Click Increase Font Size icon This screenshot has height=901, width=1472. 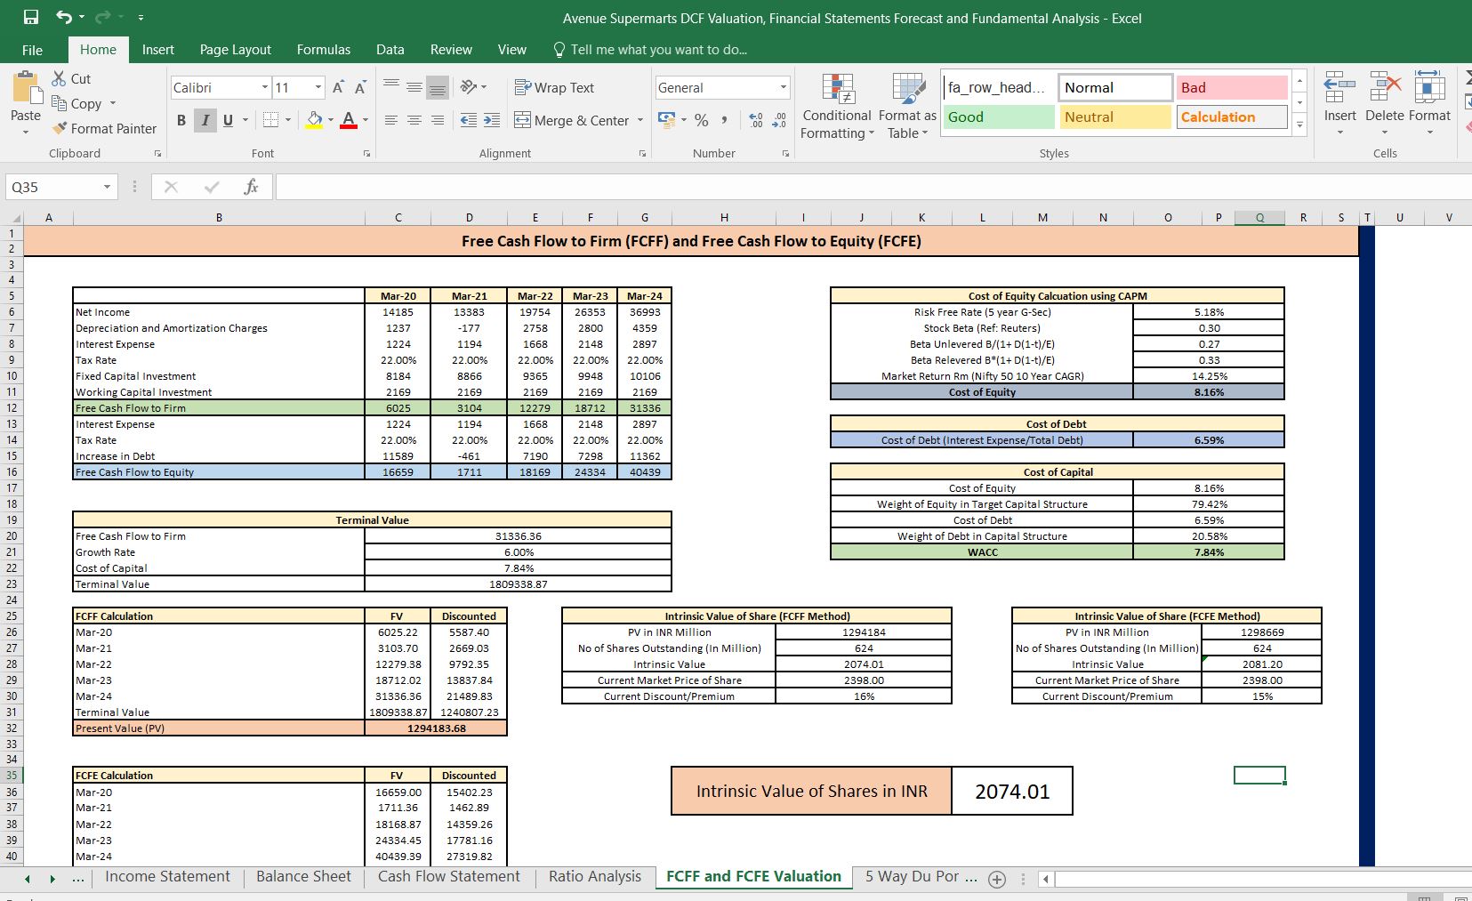pyautogui.click(x=338, y=87)
